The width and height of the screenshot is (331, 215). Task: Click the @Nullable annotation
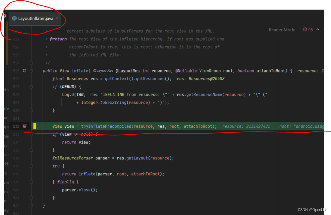(x=186, y=71)
